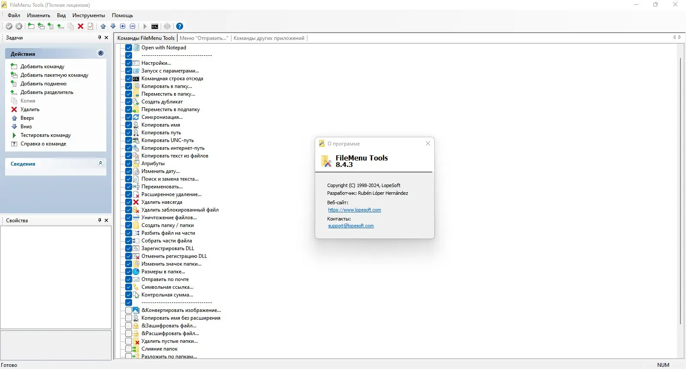This screenshot has height=369, width=686.
Task: Collapse the Сведения section chevron
Action: (x=101, y=163)
